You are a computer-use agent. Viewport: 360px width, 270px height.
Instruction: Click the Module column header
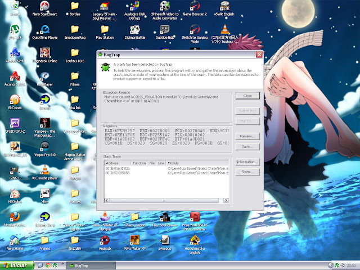[197, 163]
